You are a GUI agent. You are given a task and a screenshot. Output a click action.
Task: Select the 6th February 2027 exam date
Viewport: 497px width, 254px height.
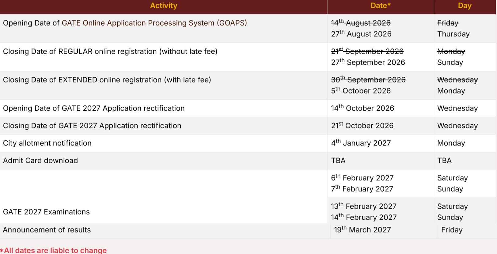[362, 178]
